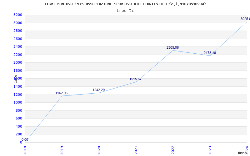Click the 2024 data label 3025.6
250x156 pixels.
245,19
